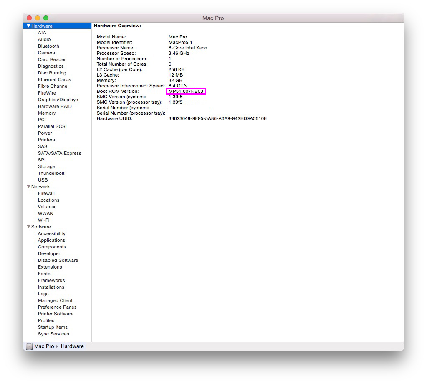The height and width of the screenshot is (384, 427).
Task: Select the Boot ROM value MP51.007F.B03
Action: pos(186,91)
